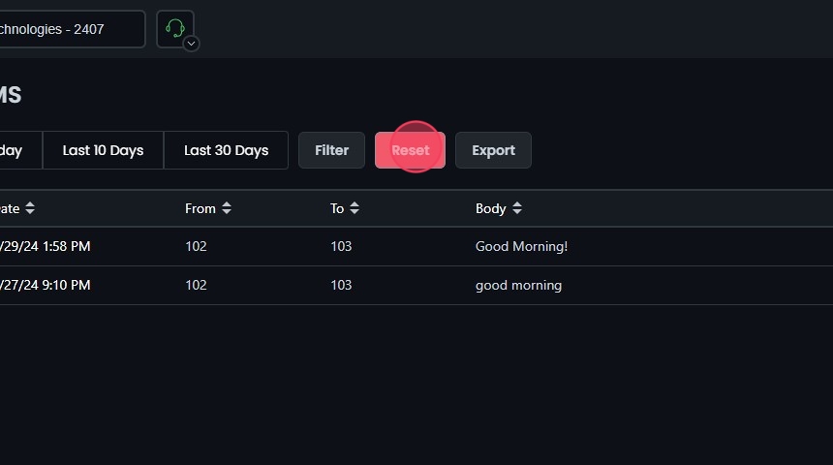833x465 pixels.
Task: Open the Technologies - 2407 domain selector
Action: point(68,29)
